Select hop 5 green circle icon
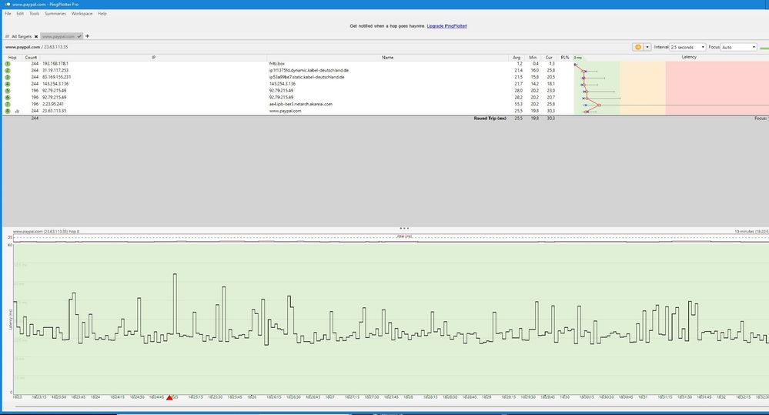This screenshot has height=415, width=769. point(8,91)
